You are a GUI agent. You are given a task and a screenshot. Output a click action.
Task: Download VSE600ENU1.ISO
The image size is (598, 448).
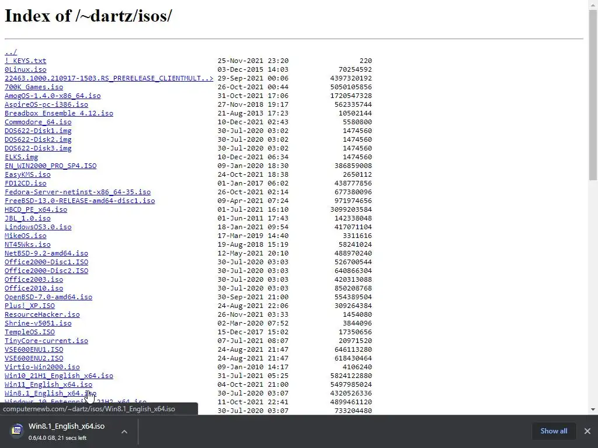pos(34,350)
